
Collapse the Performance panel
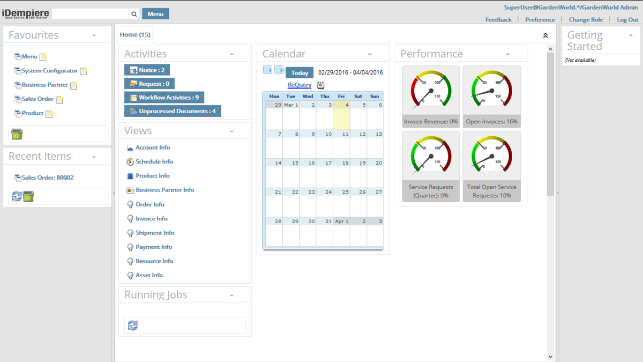click(x=507, y=54)
